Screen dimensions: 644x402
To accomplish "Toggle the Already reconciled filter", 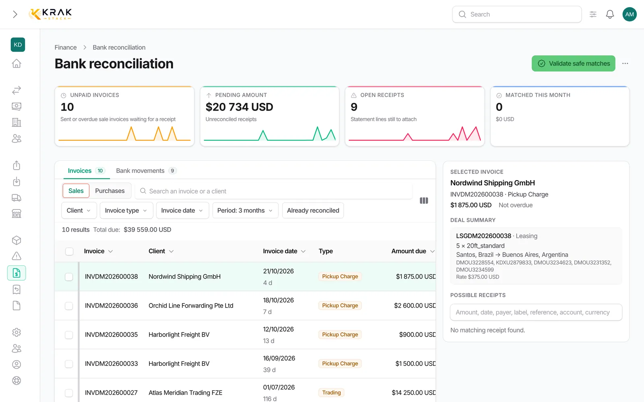I will pos(313,211).
